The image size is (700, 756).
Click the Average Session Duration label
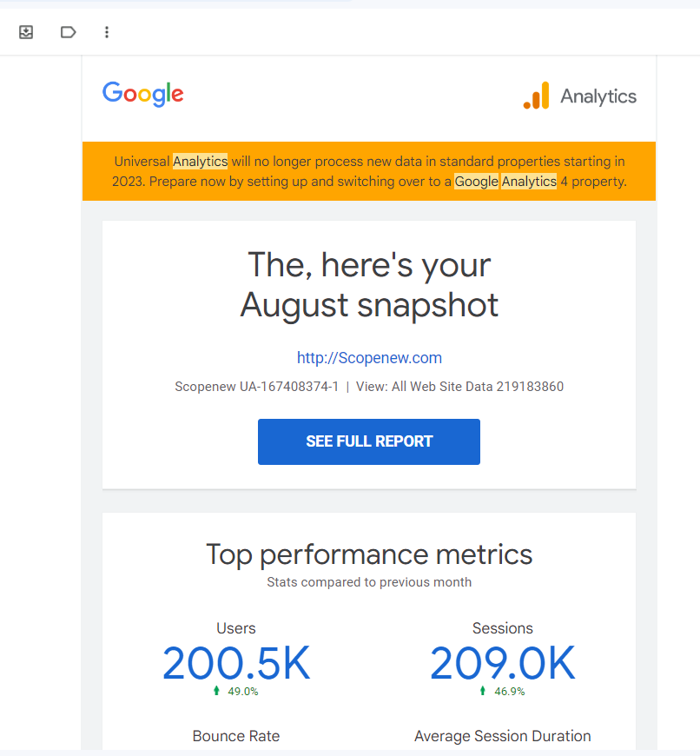click(502, 735)
